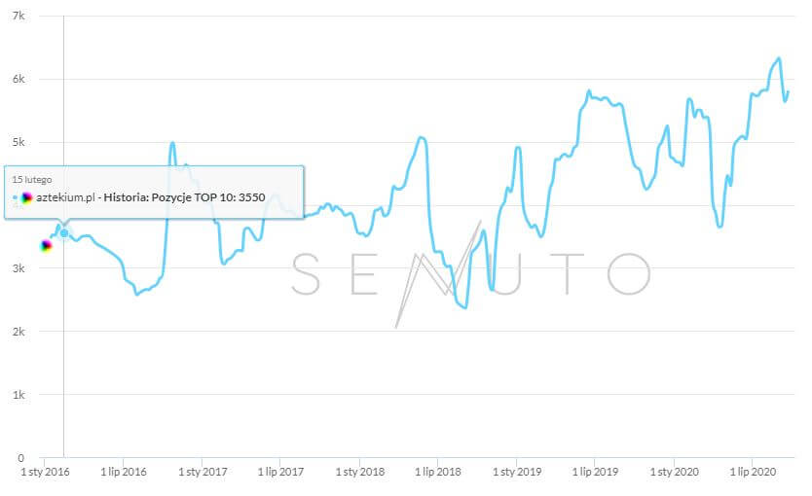Image resolution: width=812 pixels, height=496 pixels.
Task: Click the '0' y-axis label
Action: pyautogui.click(x=22, y=457)
